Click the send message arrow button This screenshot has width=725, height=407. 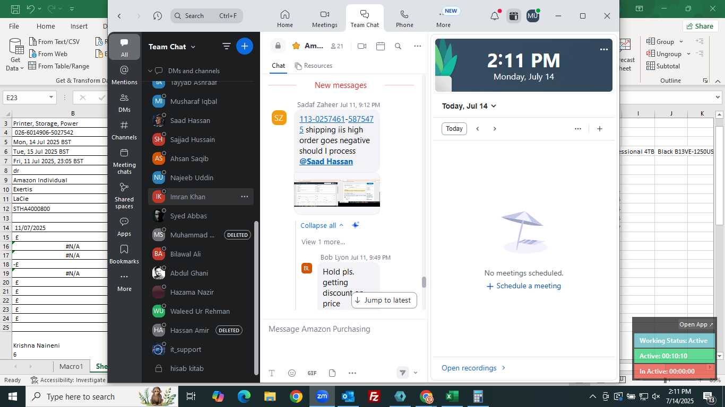coord(402,373)
